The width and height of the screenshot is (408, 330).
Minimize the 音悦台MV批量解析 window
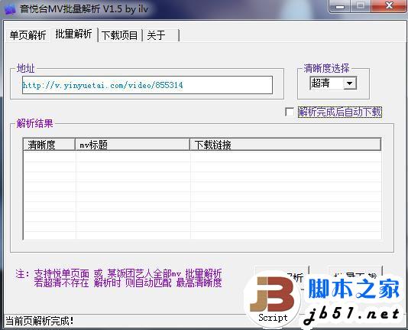[340, 6]
